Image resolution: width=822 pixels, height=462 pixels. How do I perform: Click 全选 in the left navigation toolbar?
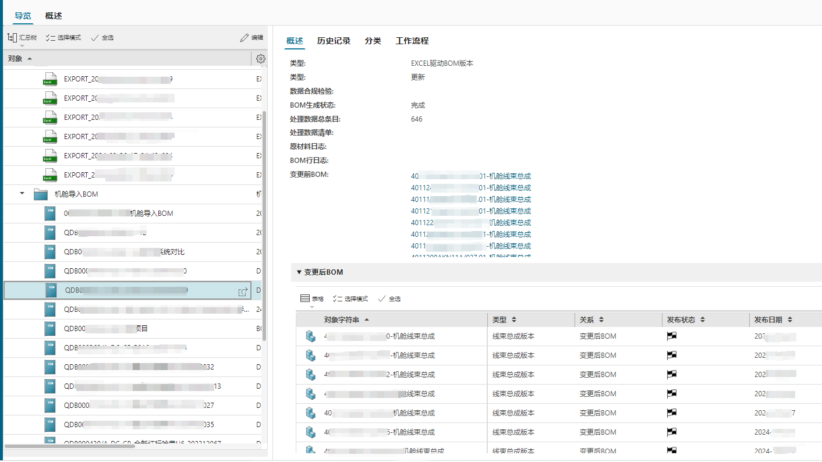[x=102, y=38]
